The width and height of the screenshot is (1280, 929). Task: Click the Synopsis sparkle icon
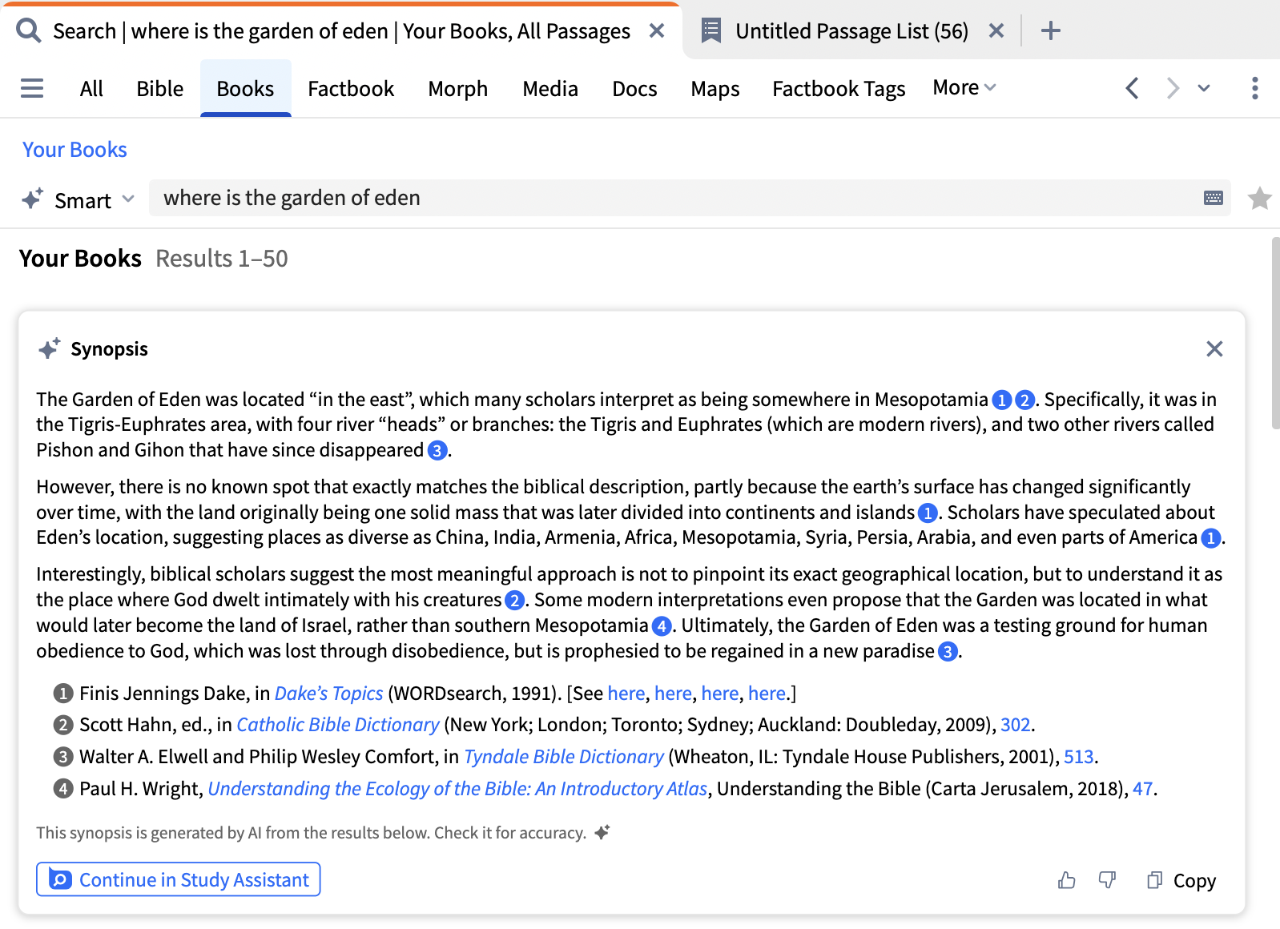(50, 348)
